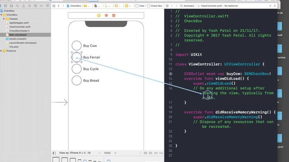The height and width of the screenshot is (162, 289).
Task: Open the CheckBox project breadcrumb
Action: point(74,6)
